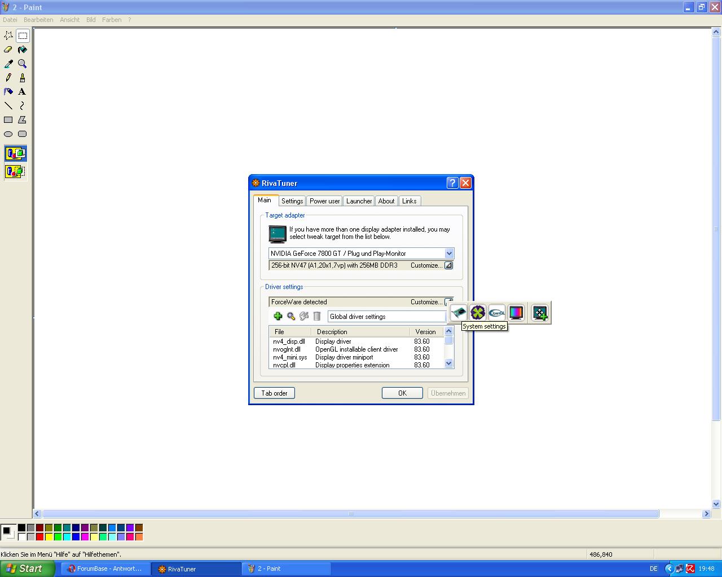
Task: Click the Tab order button
Action: point(274,393)
